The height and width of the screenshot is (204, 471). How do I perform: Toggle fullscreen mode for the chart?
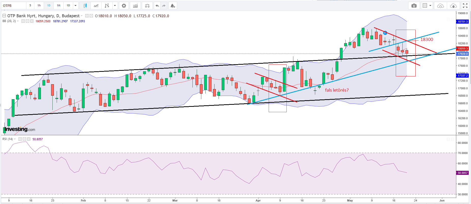(x=465, y=6)
